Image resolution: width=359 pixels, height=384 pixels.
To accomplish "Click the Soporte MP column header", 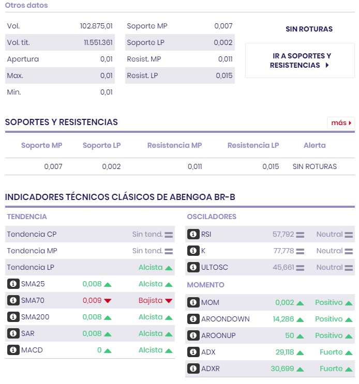I will click(x=41, y=145).
